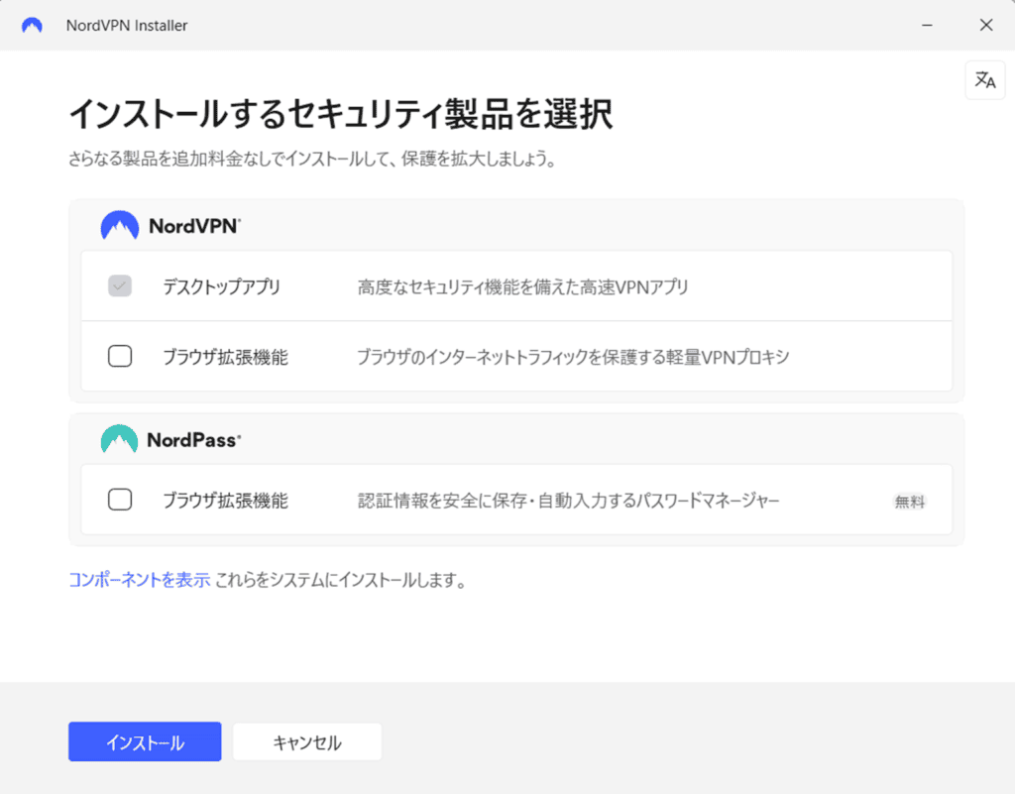Click the 無料 badge in NordPass row
1015x794 pixels.
(x=909, y=502)
